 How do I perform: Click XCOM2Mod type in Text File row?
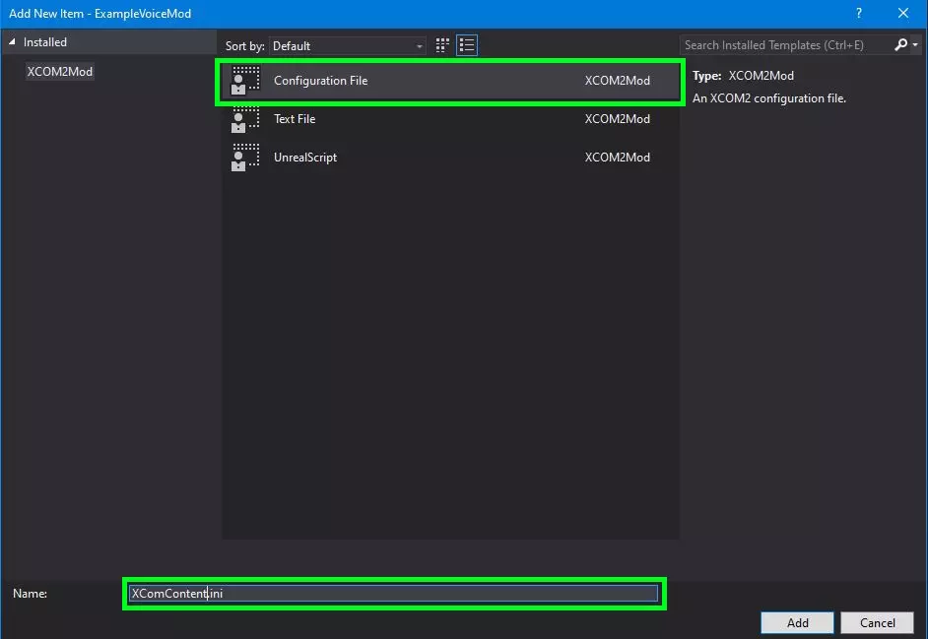(618, 119)
